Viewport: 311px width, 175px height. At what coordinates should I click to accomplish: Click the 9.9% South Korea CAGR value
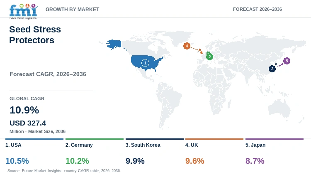click(135, 161)
